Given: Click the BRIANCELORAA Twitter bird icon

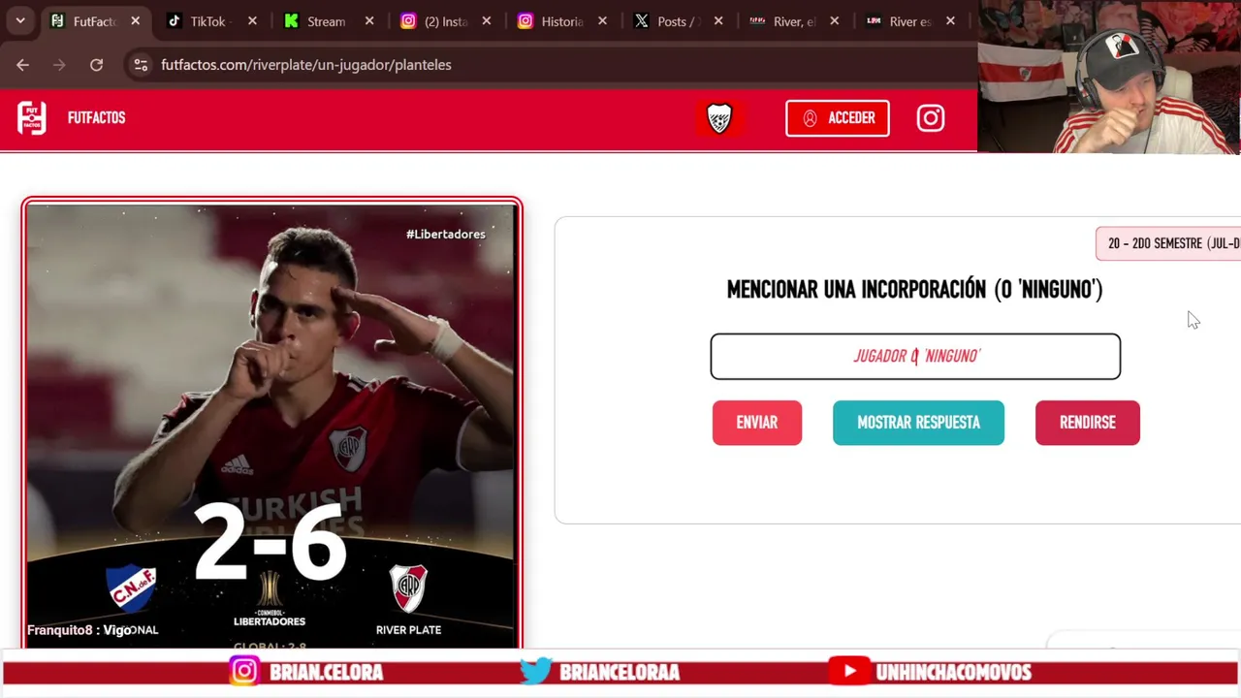Looking at the screenshot, I should pos(536,671).
